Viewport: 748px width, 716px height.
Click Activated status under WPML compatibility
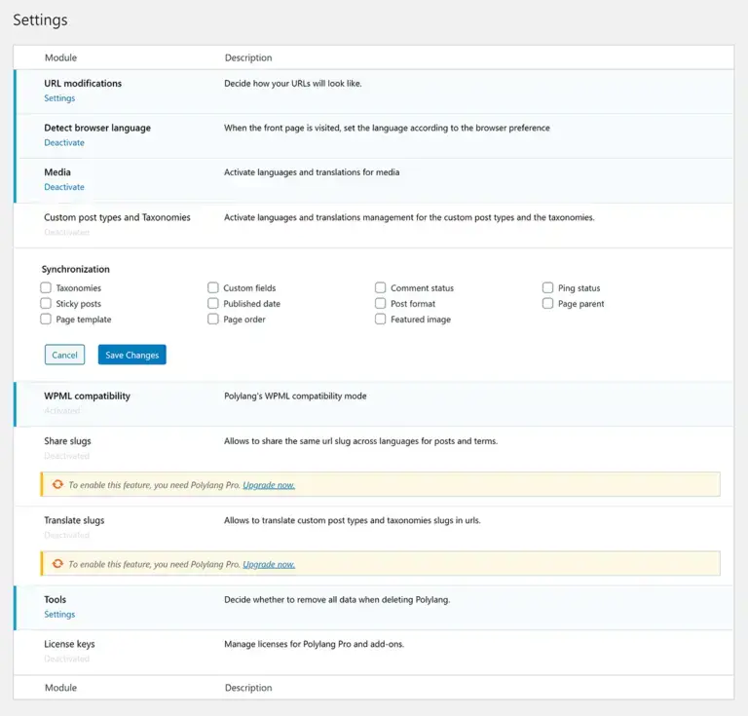click(62, 411)
